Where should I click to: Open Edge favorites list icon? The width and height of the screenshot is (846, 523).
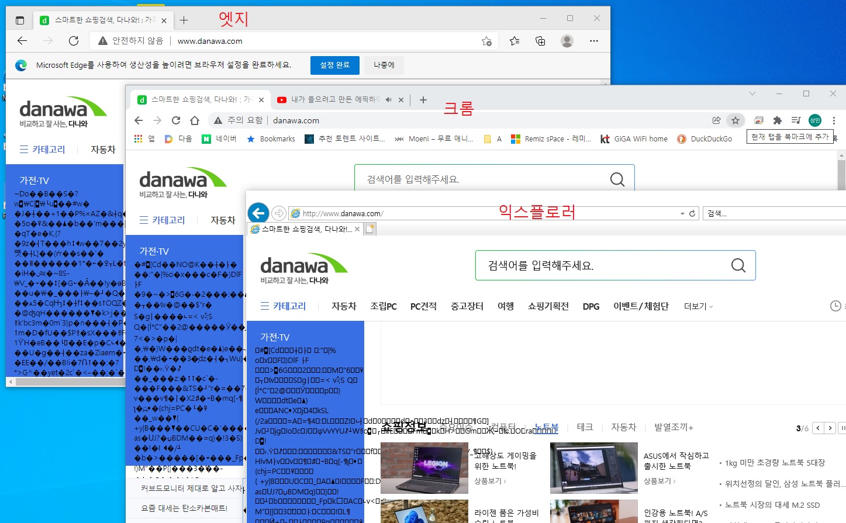pos(514,41)
